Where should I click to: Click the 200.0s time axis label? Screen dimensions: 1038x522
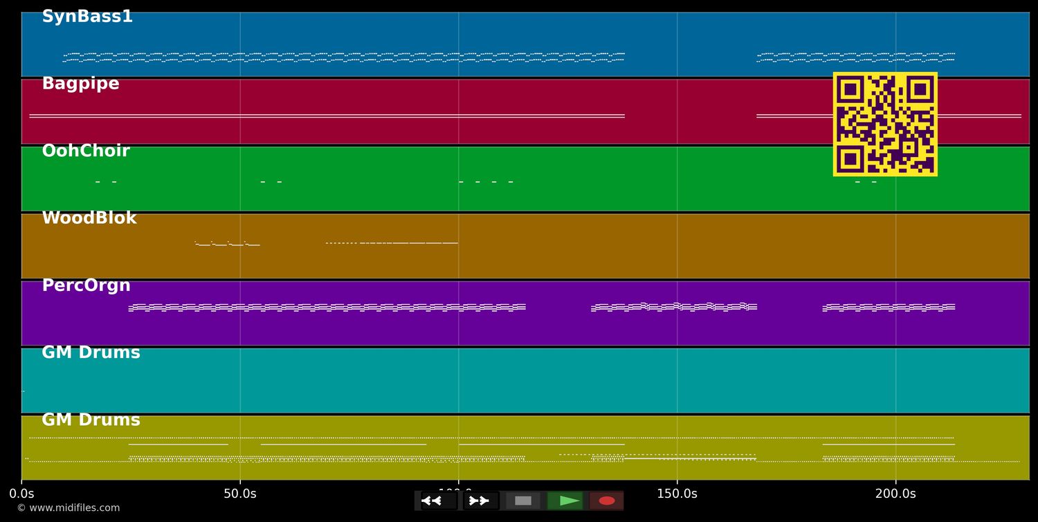click(895, 494)
